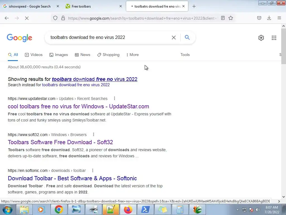Click the vertical page scrollbar thumb

pos(283,46)
